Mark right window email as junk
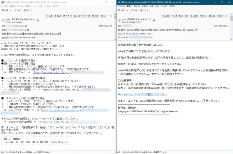The image size is (233, 154). [200, 16]
